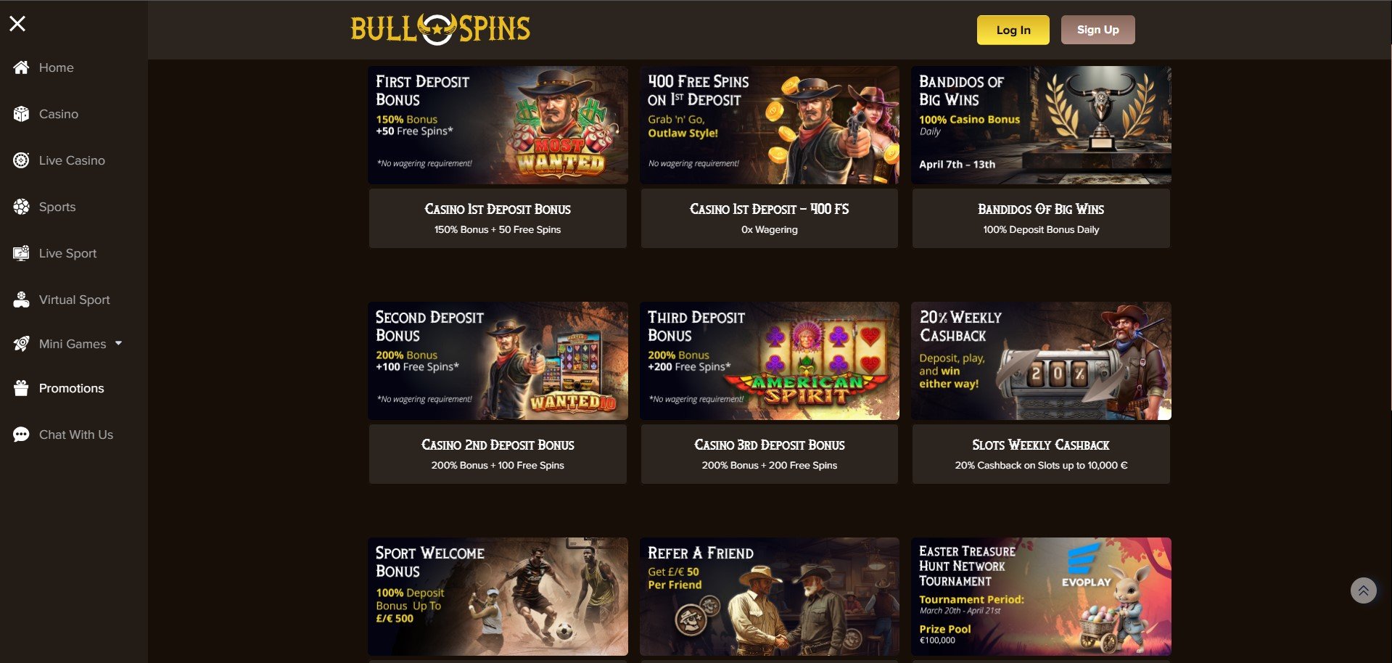Viewport: 1392px width, 663px height.
Task: Click the Home house icon
Action: 21,67
